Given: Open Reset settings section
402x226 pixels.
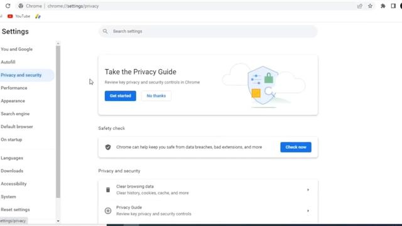Looking at the screenshot, I should coord(15,210).
